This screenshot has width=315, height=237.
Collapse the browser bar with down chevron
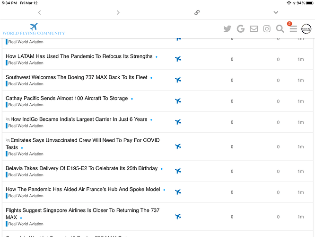click(x=276, y=12)
